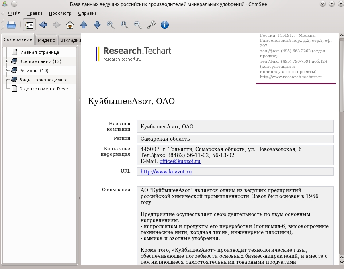Select the Регионы (10) entry
The height and width of the screenshot is (269, 344).
34,71
